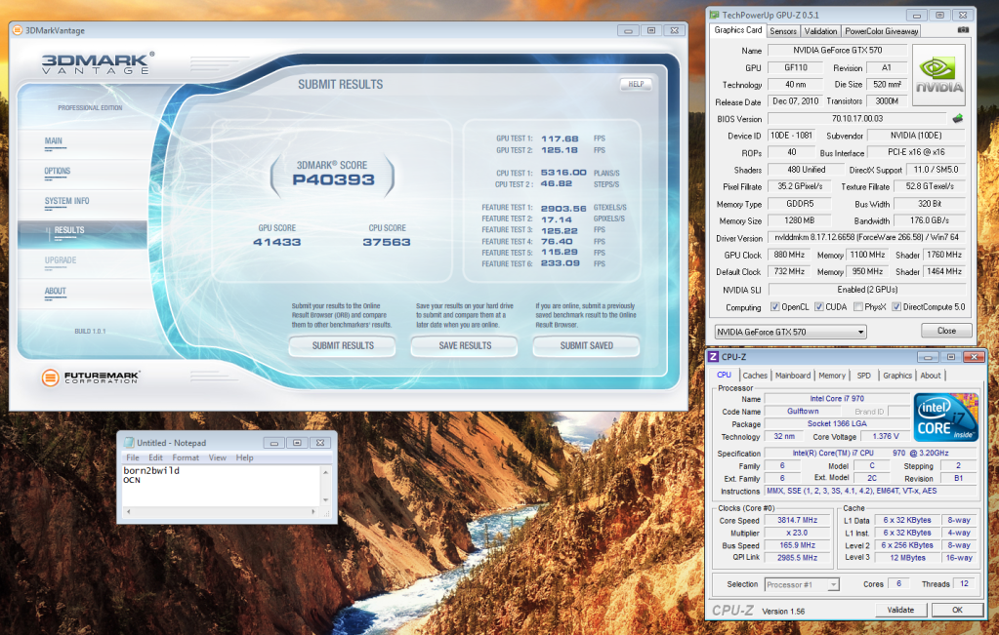This screenshot has height=635, width=999.
Task: Click the GPU-Z camera screenshot icon
Action: (x=963, y=30)
